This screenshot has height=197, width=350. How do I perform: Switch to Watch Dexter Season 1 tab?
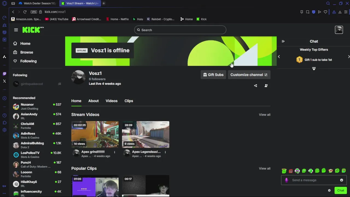pyautogui.click(x=37, y=3)
